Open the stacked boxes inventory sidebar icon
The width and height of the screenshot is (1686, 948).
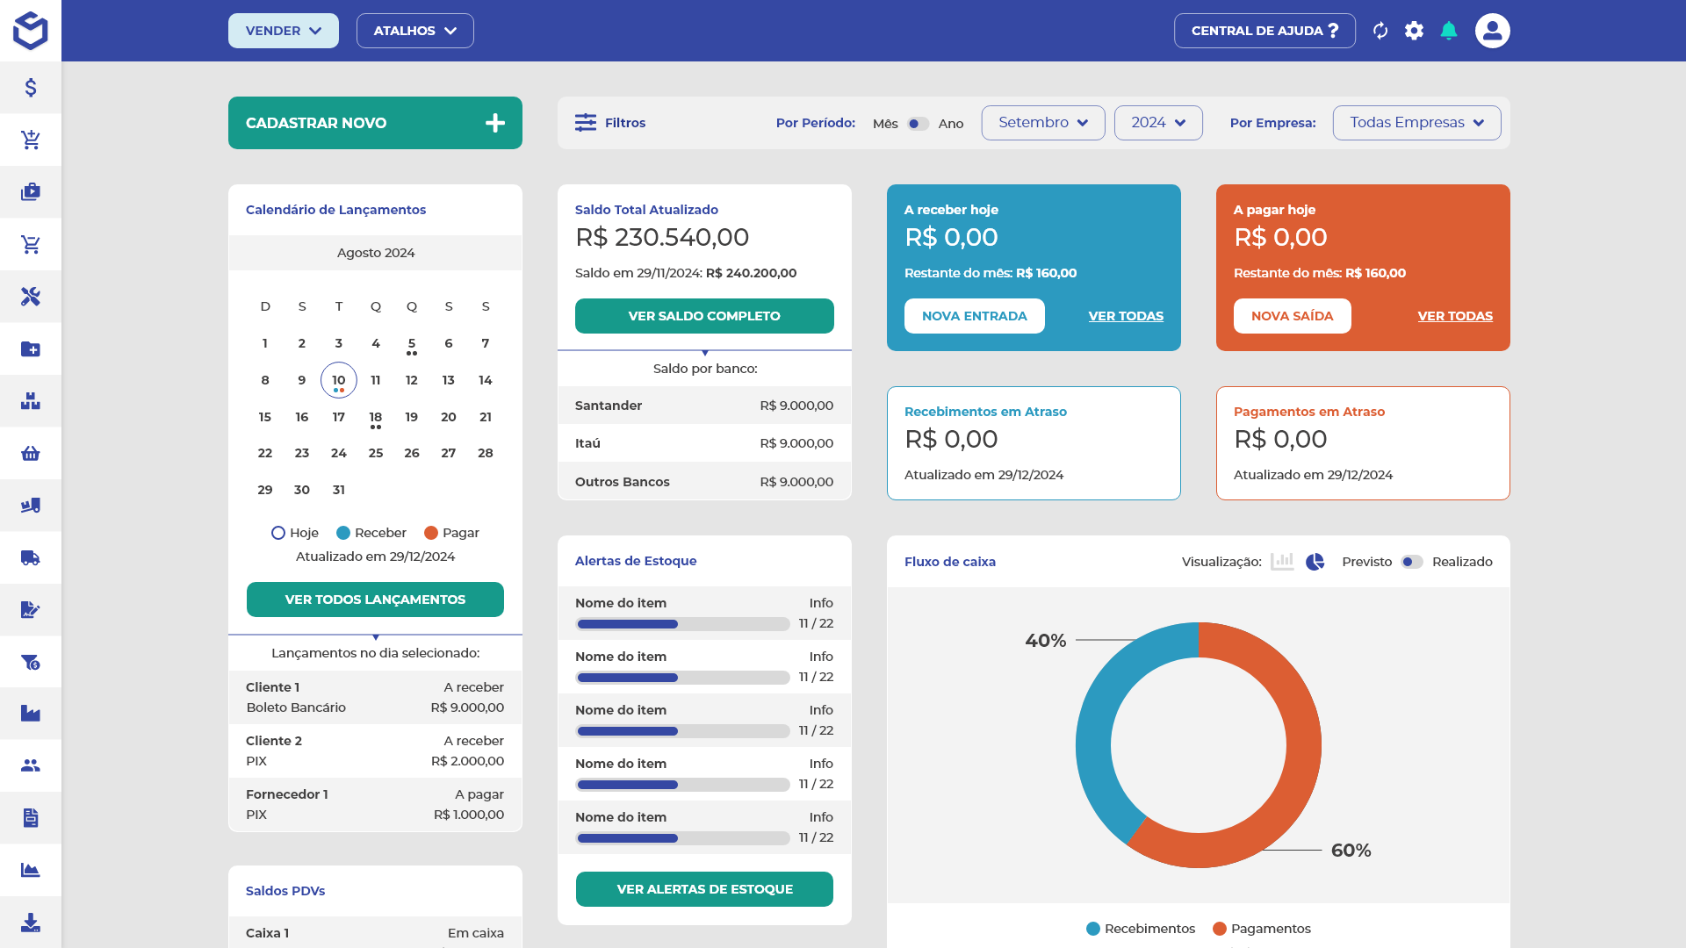point(31,401)
